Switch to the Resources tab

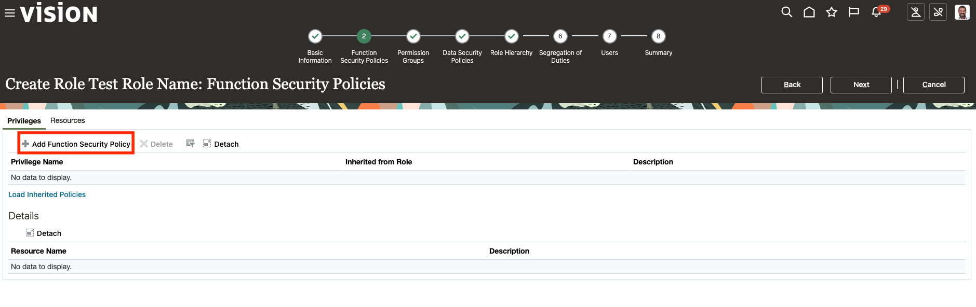point(68,120)
